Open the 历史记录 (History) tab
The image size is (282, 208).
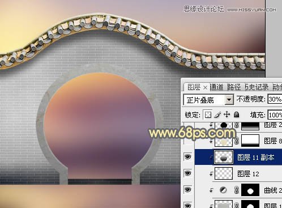(x=257, y=87)
